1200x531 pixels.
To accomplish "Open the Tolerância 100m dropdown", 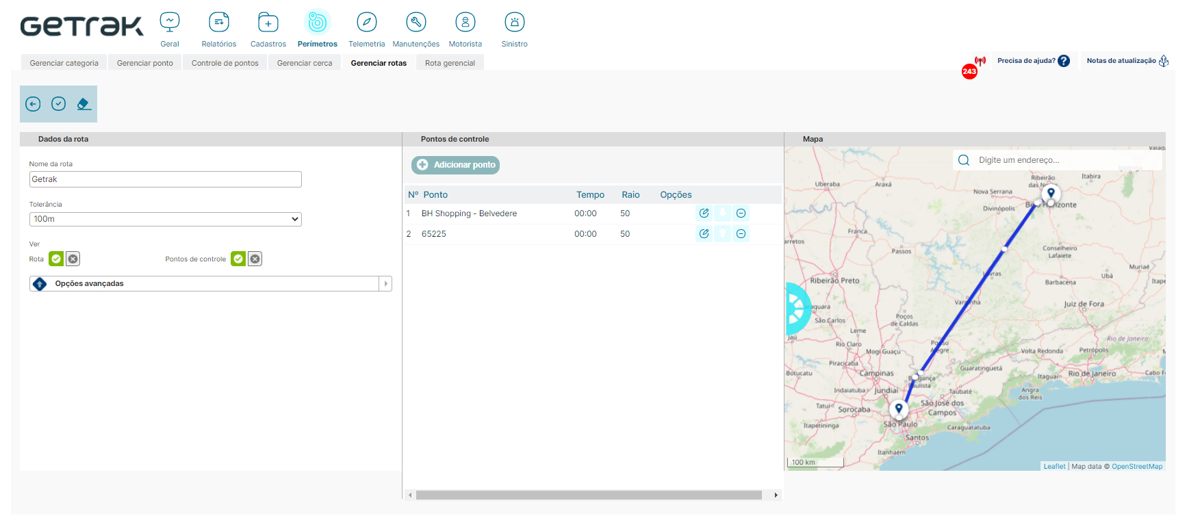I will click(165, 219).
